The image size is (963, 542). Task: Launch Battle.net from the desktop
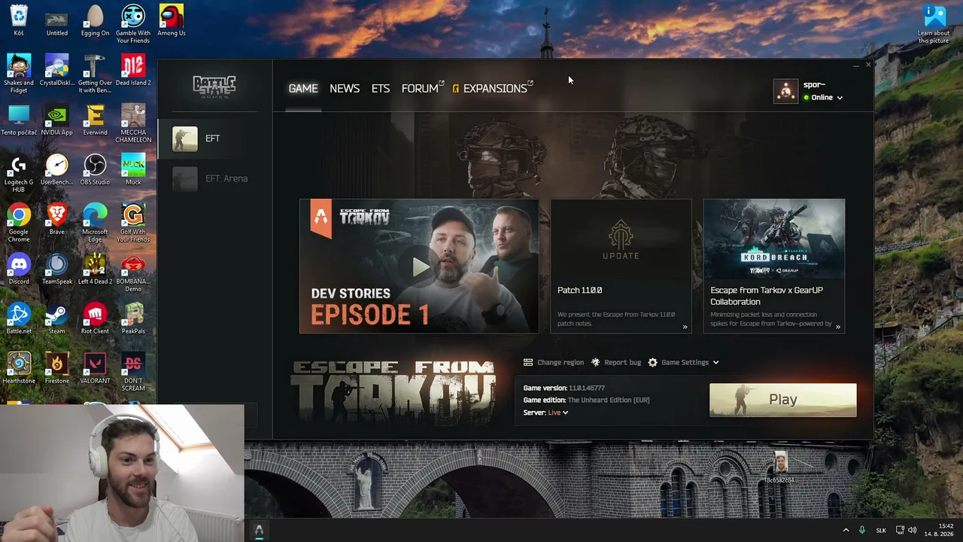point(19,319)
